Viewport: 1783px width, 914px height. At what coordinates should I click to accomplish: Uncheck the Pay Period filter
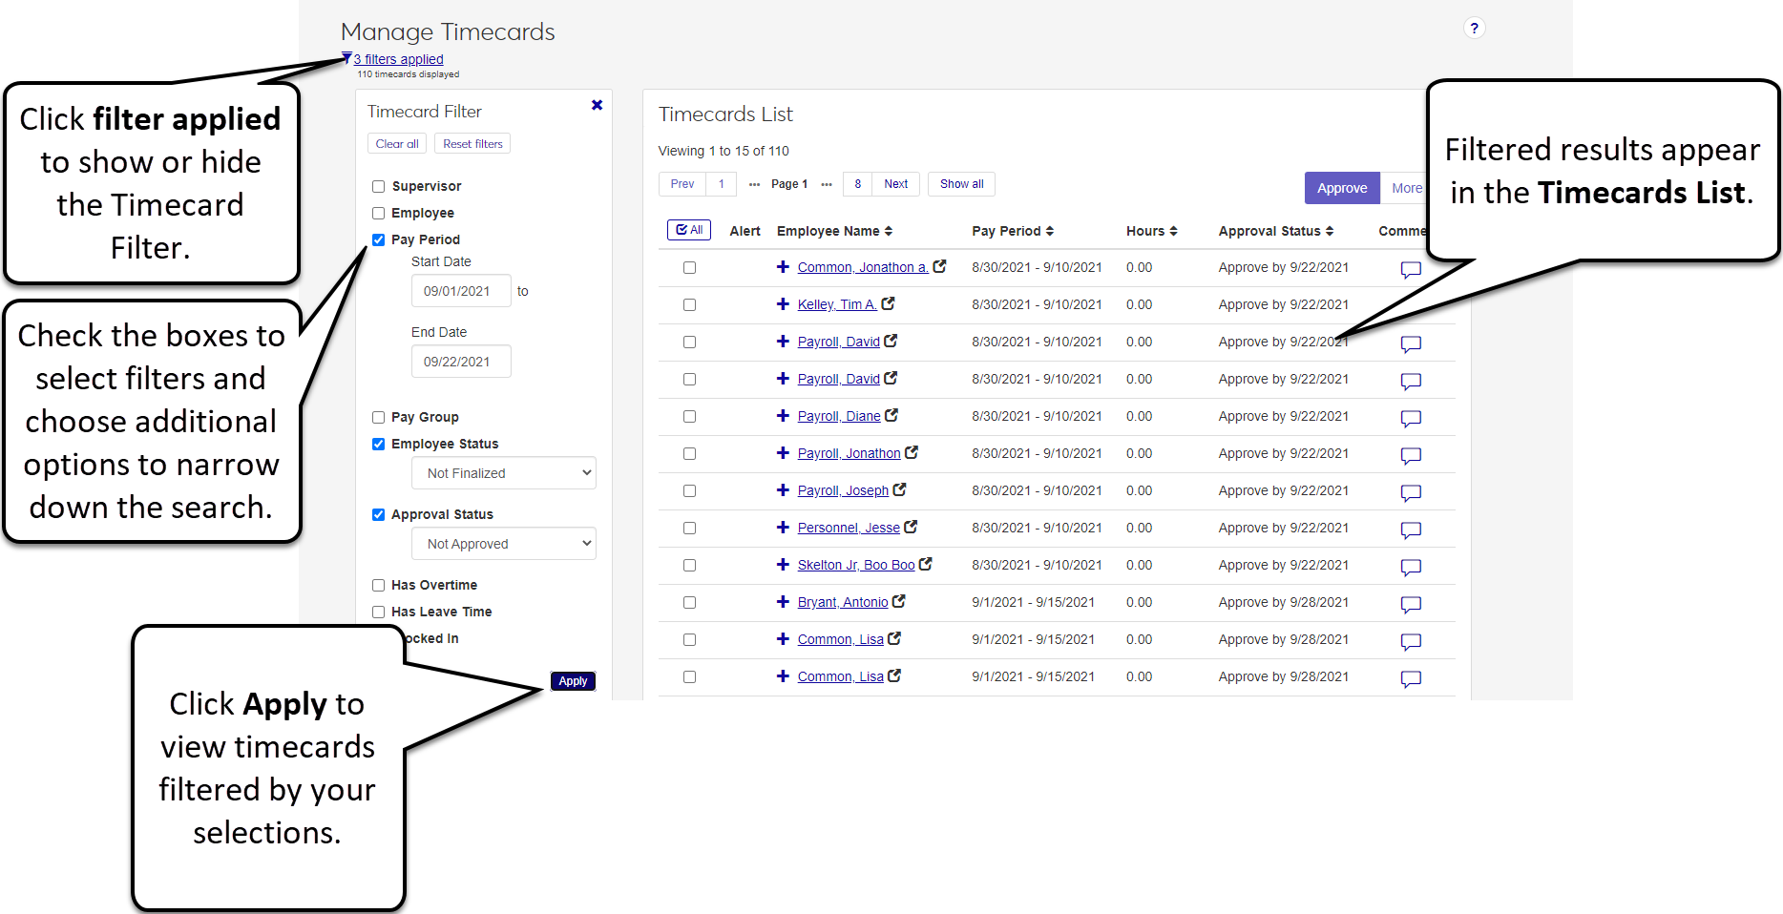378,239
